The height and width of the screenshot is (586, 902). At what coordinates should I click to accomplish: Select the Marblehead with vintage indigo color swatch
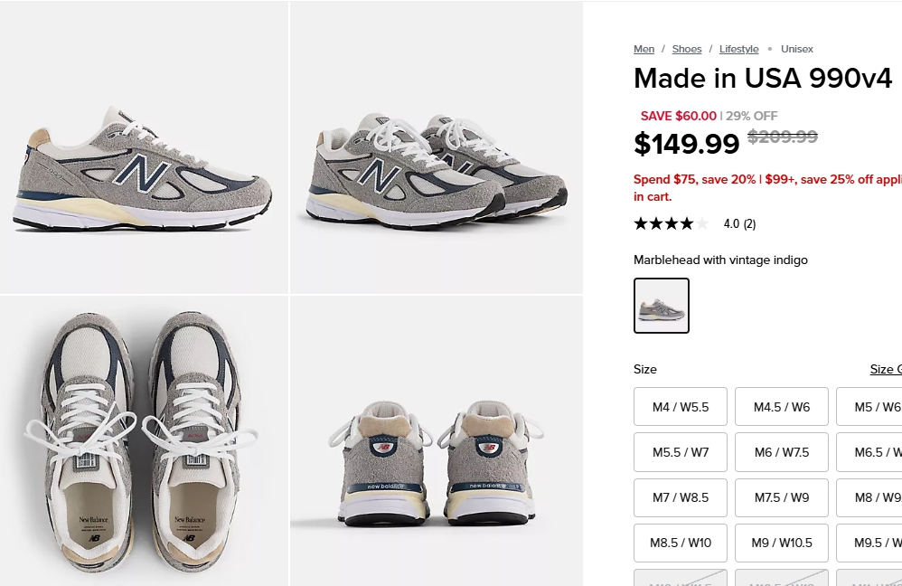pyautogui.click(x=662, y=306)
